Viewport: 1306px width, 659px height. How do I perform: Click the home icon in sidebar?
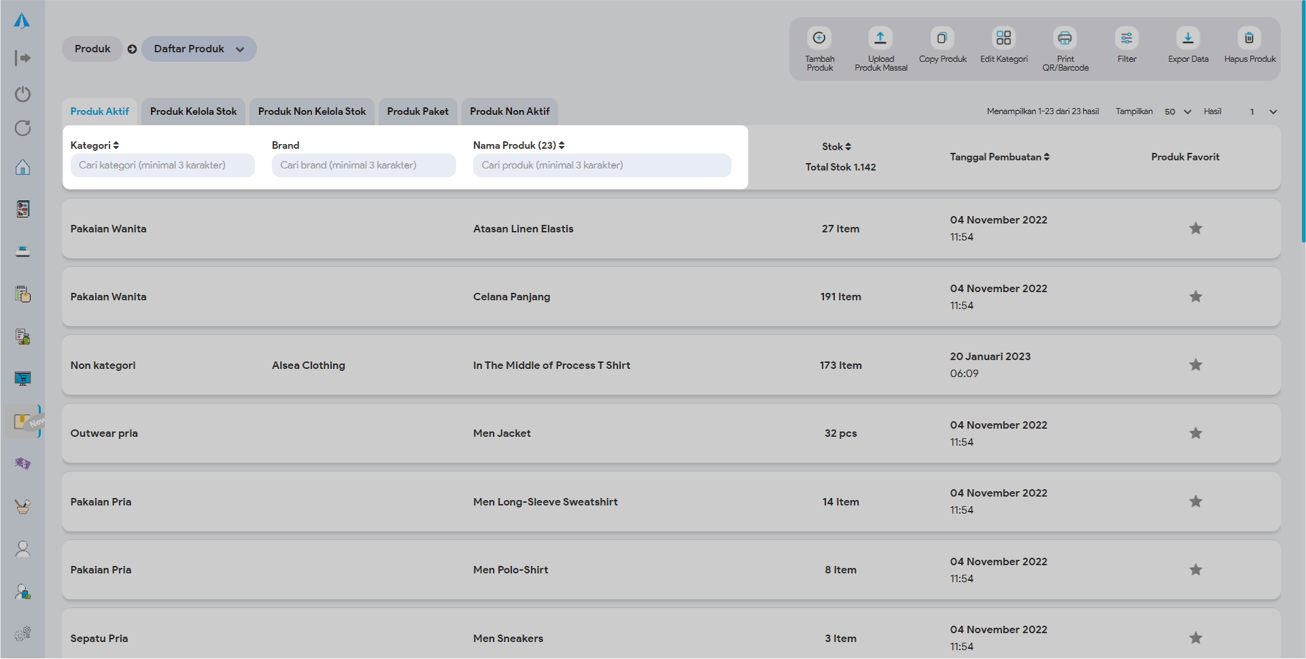tap(22, 167)
